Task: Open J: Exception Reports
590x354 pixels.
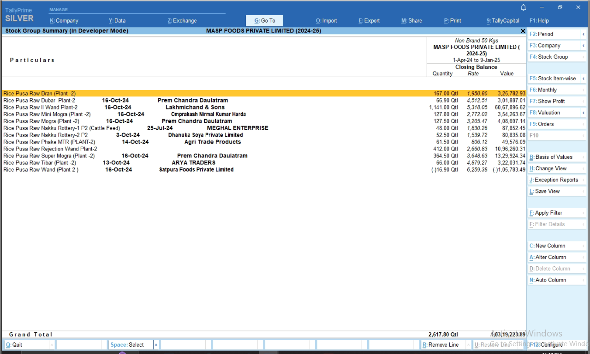Action: (x=554, y=180)
